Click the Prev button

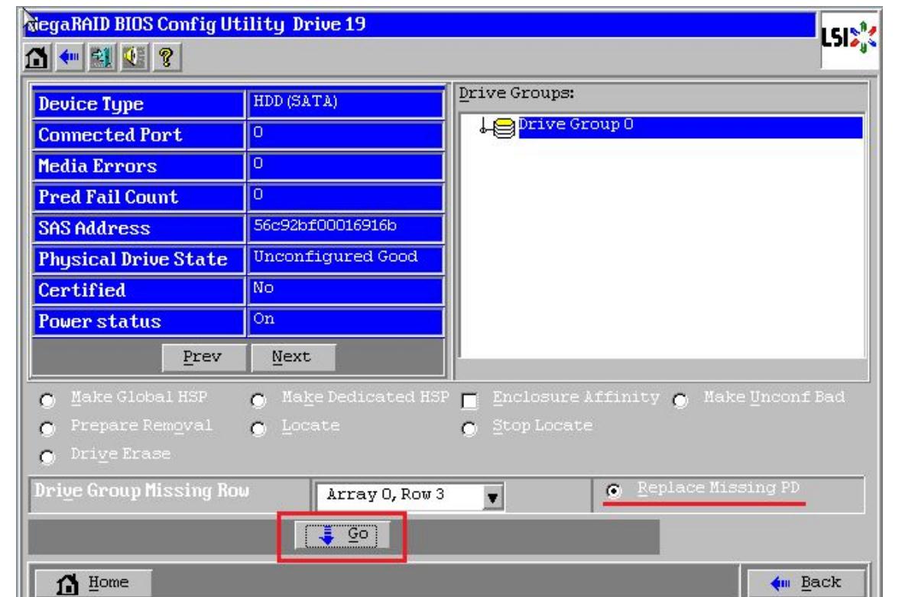203,357
